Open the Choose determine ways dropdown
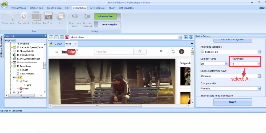 pyautogui.click(x=259, y=76)
